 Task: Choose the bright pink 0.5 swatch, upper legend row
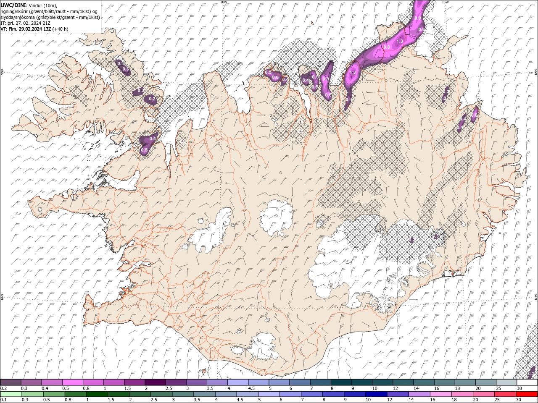point(72,382)
